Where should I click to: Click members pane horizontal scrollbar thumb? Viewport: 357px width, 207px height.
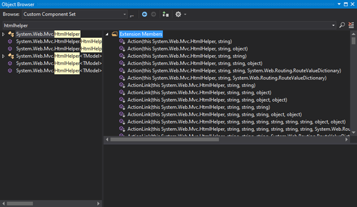(165, 140)
